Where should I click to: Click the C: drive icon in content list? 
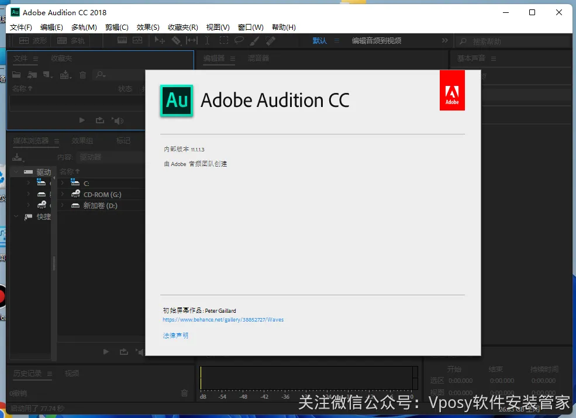[x=75, y=182]
